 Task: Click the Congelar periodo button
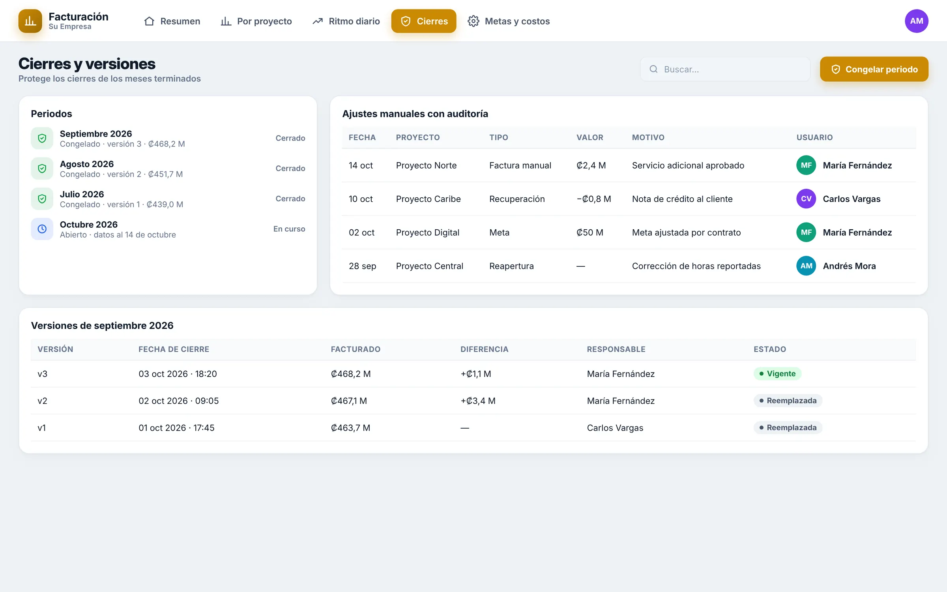coord(874,69)
